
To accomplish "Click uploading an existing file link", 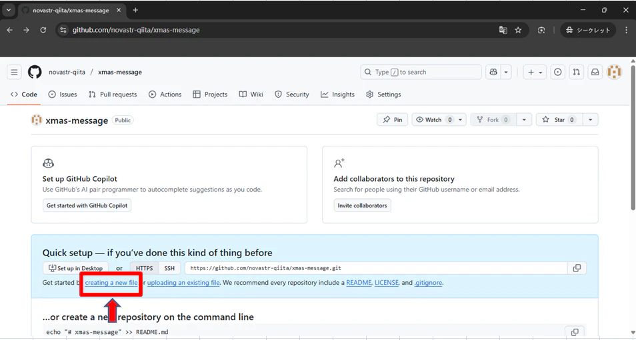I will pos(183,283).
